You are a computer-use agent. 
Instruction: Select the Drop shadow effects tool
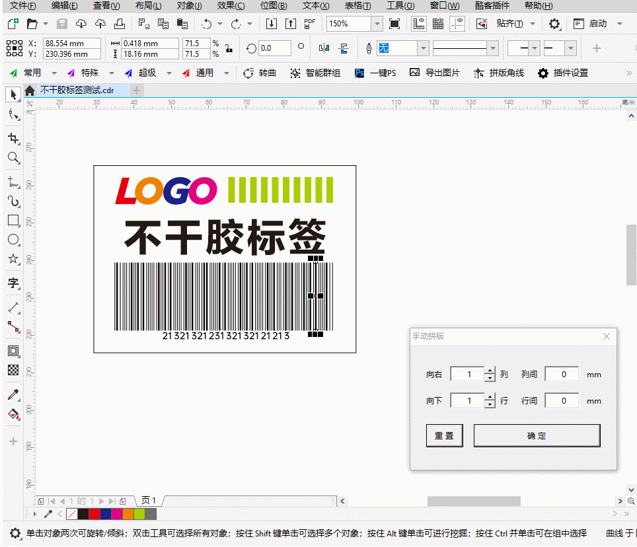click(x=13, y=351)
